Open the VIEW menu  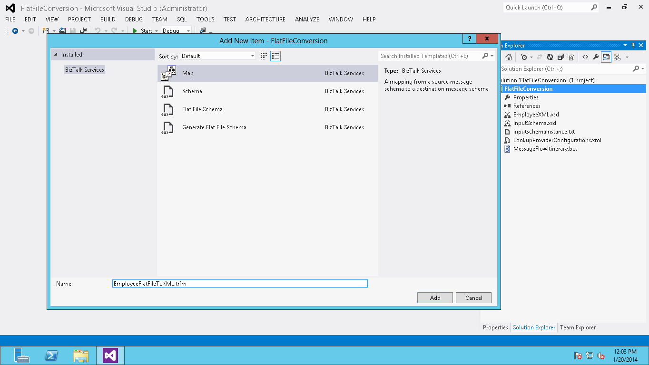52,19
